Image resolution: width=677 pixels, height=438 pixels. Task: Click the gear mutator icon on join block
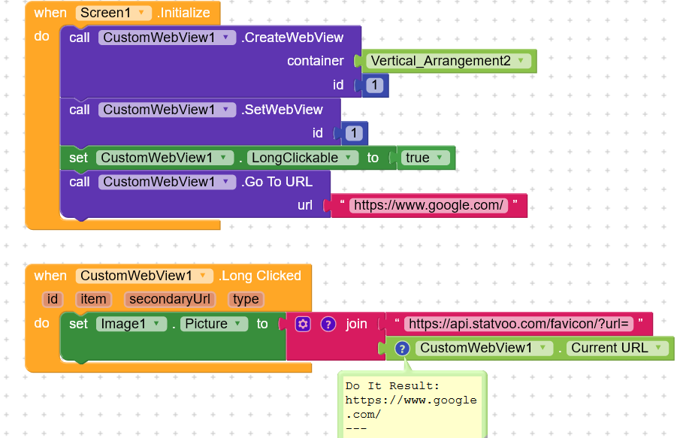pyautogui.click(x=303, y=324)
